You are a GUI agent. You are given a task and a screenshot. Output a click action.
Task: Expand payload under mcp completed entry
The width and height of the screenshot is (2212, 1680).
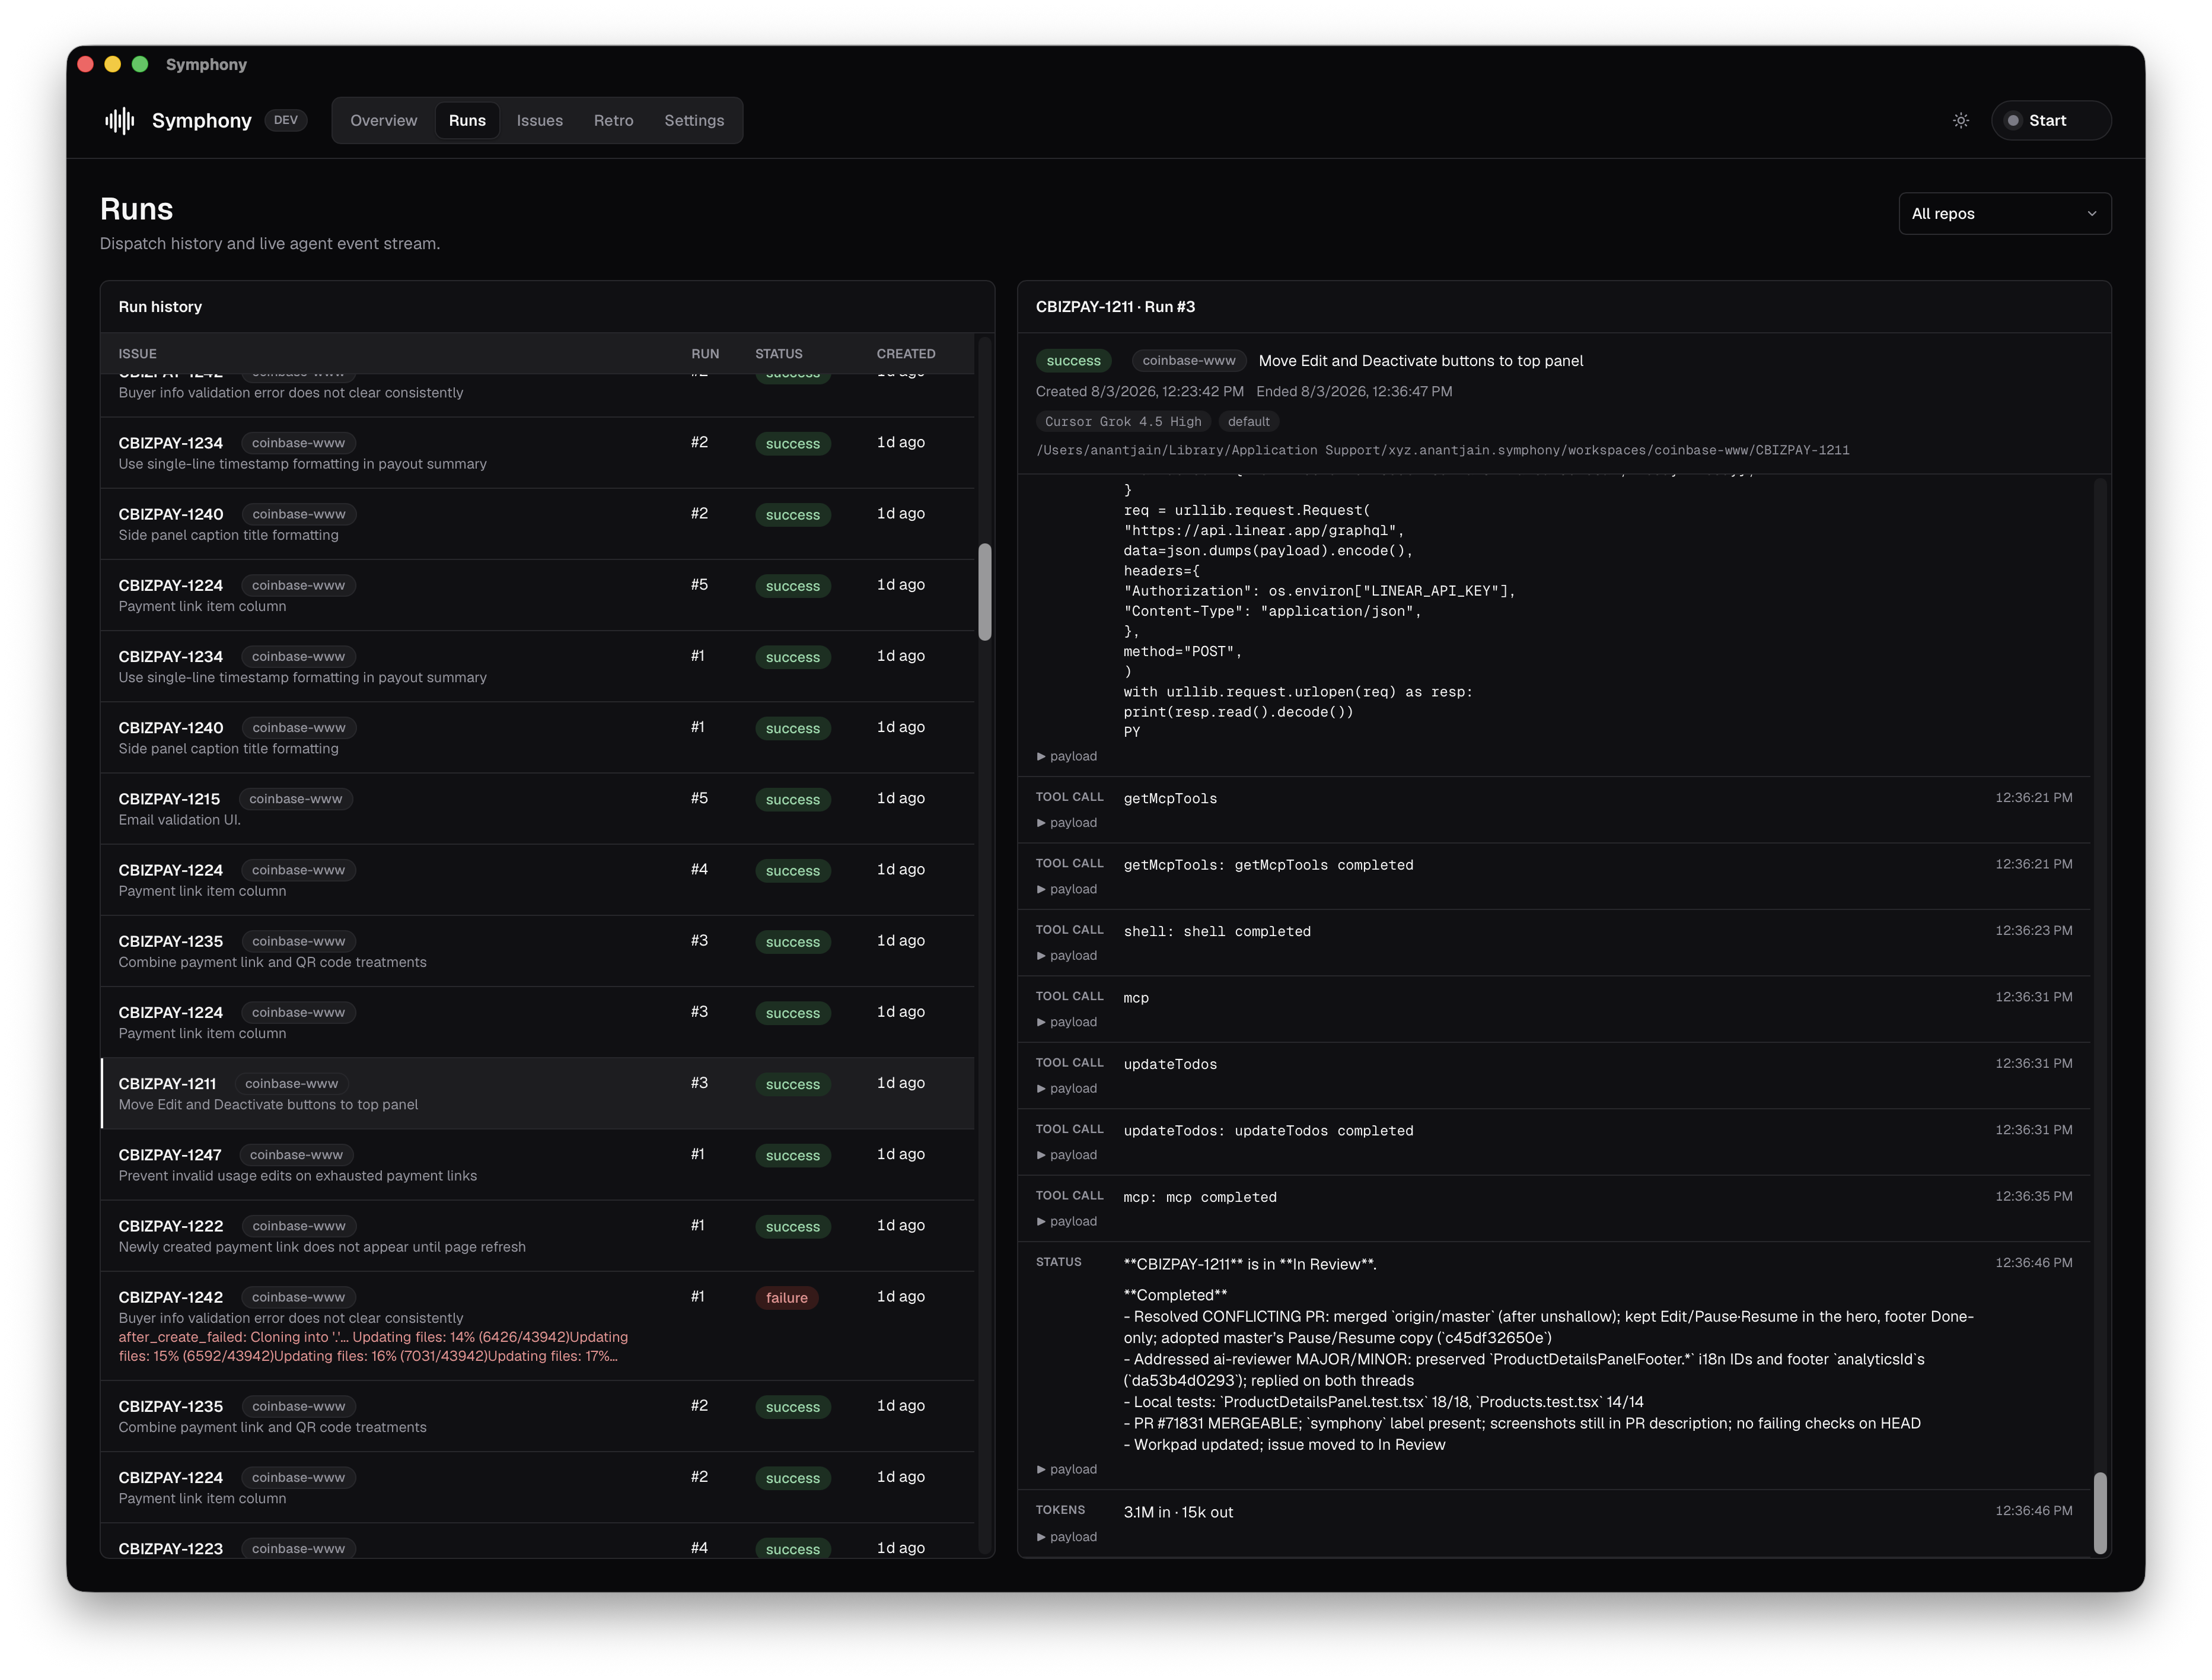tap(1067, 1221)
